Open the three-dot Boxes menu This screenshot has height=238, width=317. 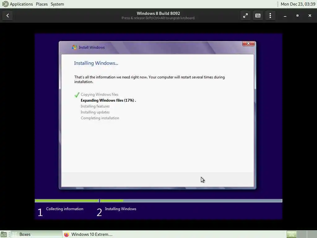click(x=270, y=15)
